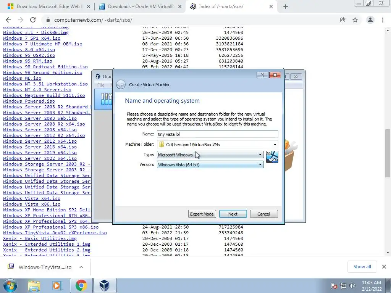
Task: Dismiss the downloads bar
Action: pyautogui.click(x=384, y=267)
